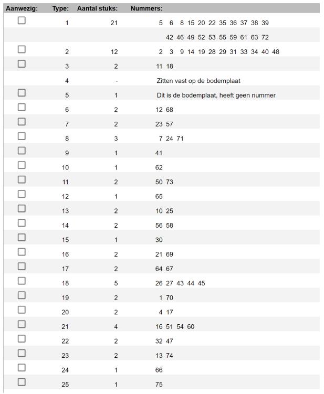Click the 'Aanwezig:' column header

pyautogui.click(x=22, y=8)
